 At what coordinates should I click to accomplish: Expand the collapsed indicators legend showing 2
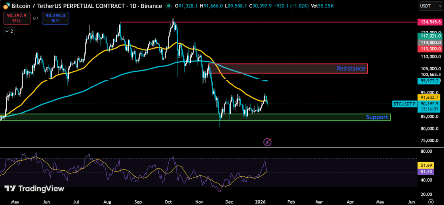(8, 31)
